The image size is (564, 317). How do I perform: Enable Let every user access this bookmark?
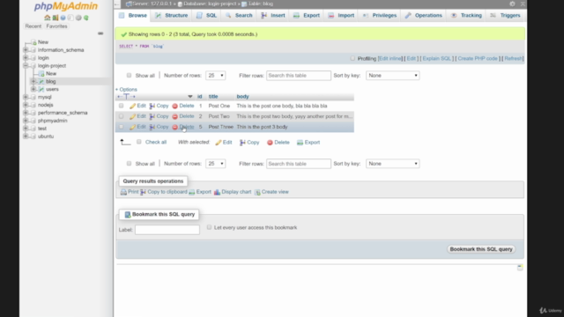209,227
